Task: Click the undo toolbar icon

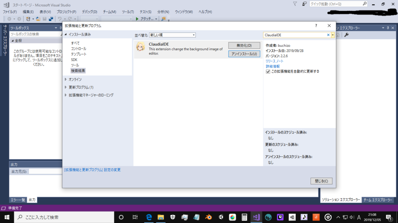Action: [59, 19]
